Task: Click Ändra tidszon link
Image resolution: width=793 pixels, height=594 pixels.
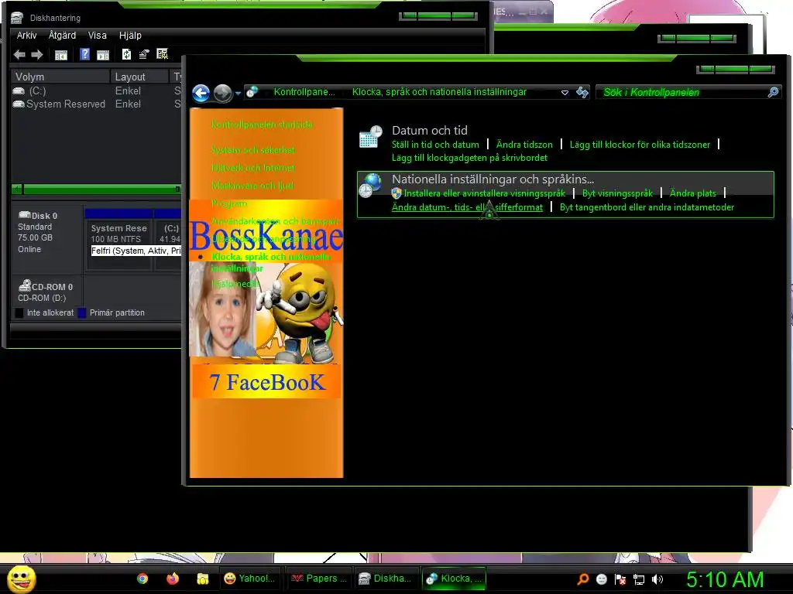Action: pyautogui.click(x=524, y=145)
